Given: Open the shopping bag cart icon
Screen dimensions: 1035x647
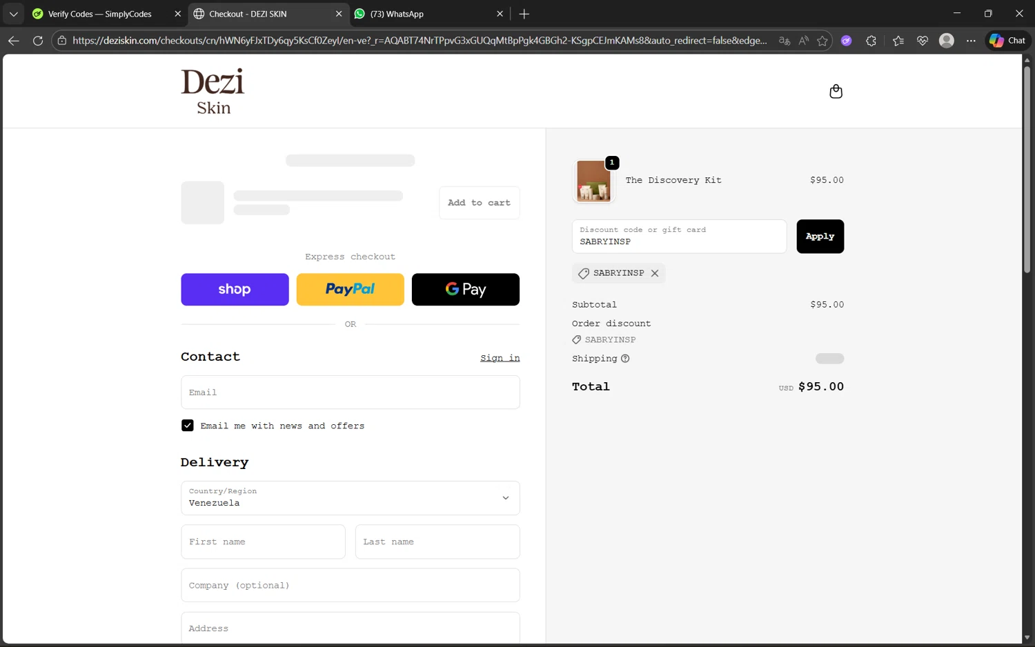Looking at the screenshot, I should [x=836, y=92].
